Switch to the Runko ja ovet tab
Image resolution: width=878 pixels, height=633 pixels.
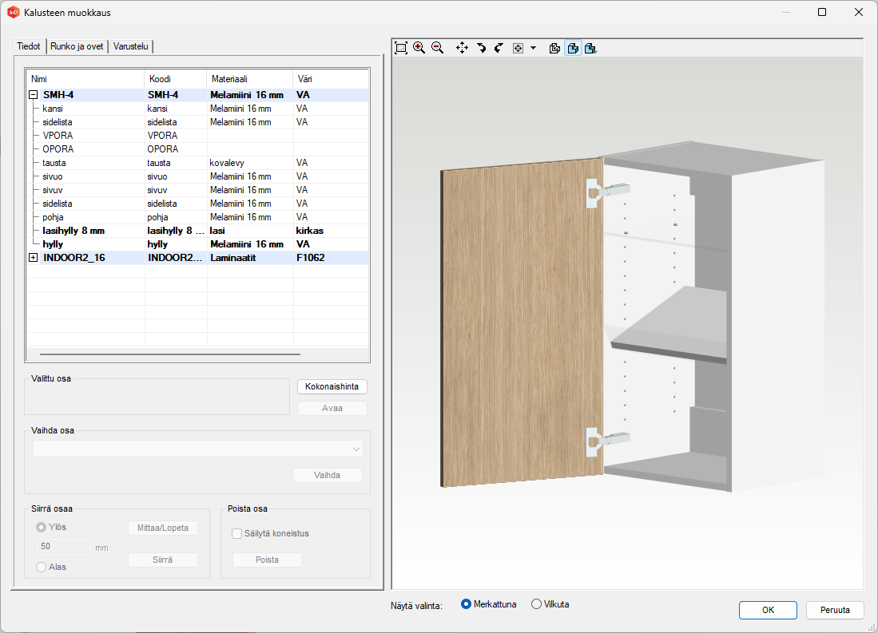(x=77, y=46)
